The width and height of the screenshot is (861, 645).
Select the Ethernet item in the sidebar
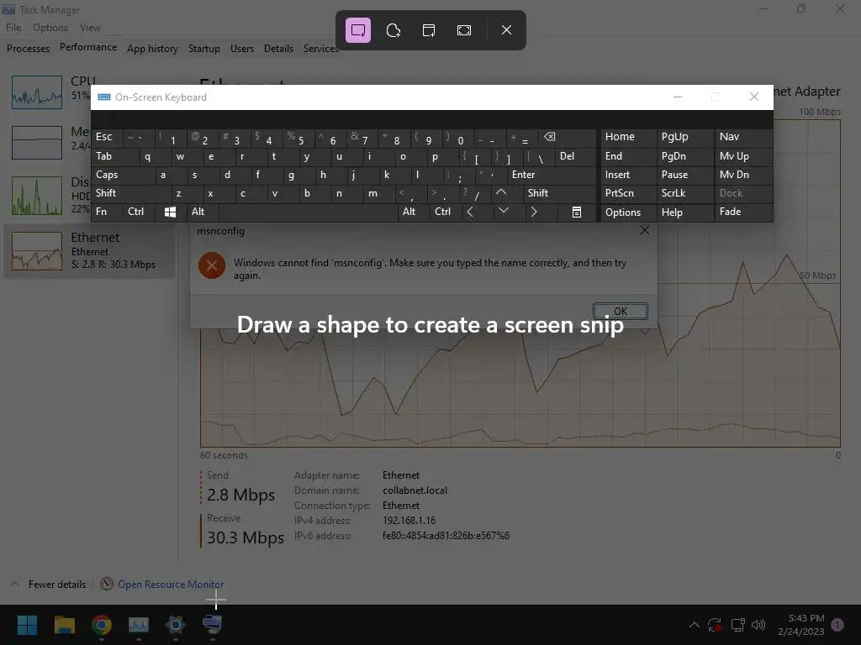tap(89, 251)
